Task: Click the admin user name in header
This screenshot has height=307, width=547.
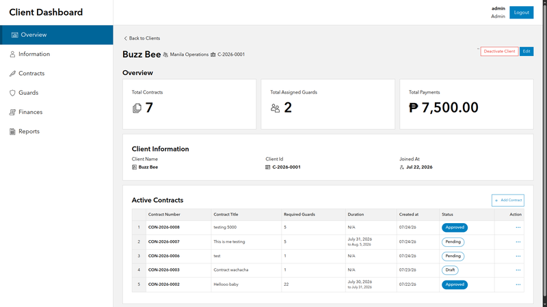Action: [498, 8]
